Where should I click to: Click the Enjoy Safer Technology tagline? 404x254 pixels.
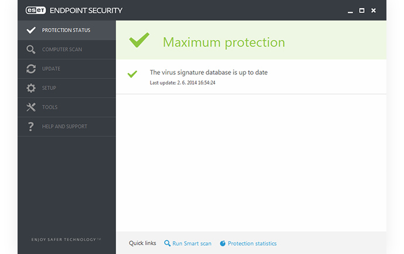pos(66,239)
